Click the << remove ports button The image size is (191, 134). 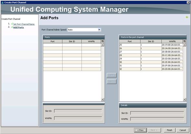click(112, 82)
